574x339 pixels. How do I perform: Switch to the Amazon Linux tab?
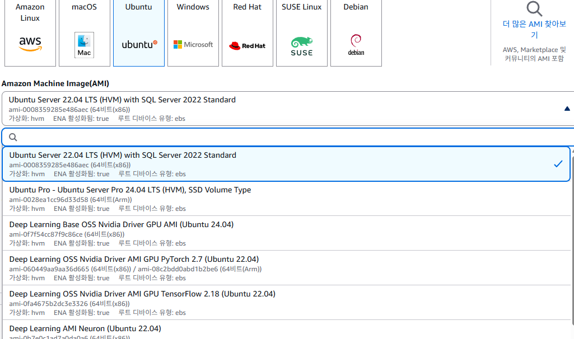click(x=30, y=33)
